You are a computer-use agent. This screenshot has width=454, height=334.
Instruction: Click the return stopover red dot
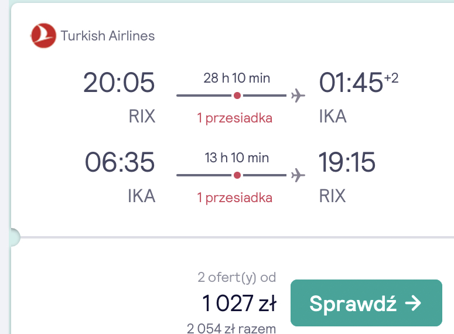pyautogui.click(x=237, y=175)
